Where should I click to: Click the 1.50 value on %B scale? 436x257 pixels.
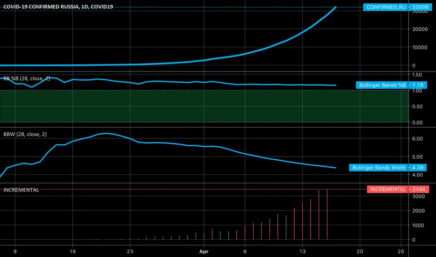417,75
